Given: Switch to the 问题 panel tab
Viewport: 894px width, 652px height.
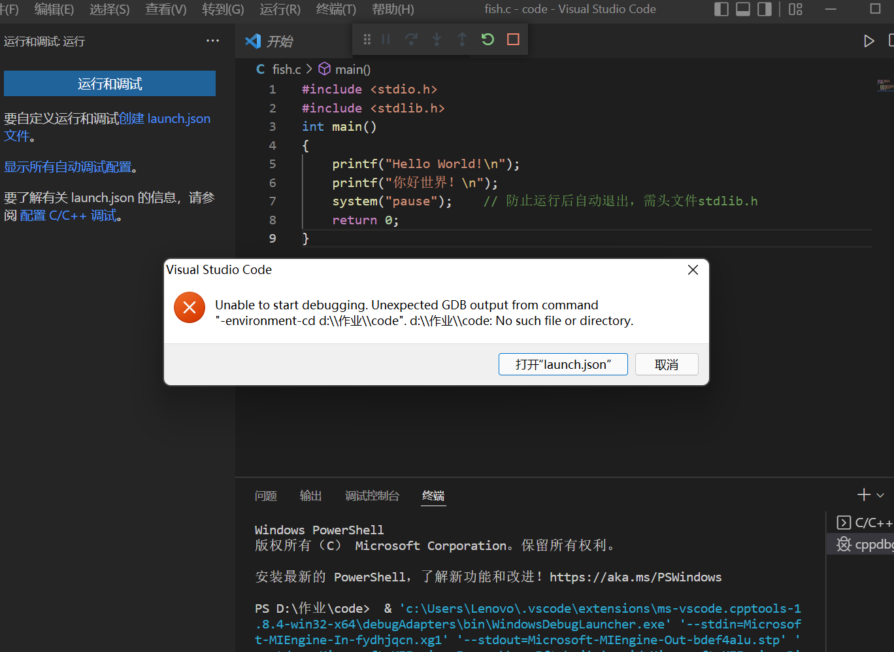Looking at the screenshot, I should coord(266,496).
